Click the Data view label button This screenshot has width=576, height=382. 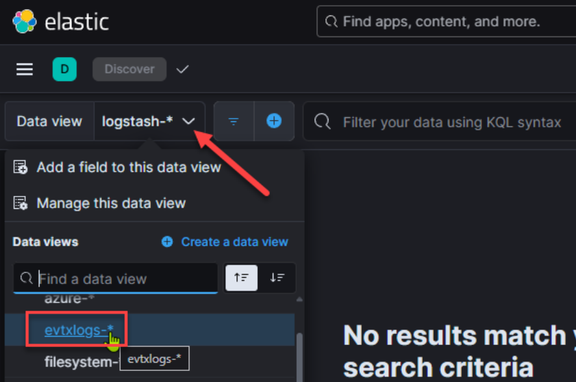[49, 121]
